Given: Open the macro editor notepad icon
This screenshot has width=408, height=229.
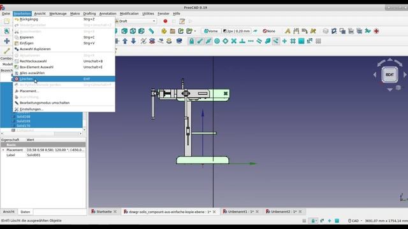Looking at the screenshot, I should 182,21.
